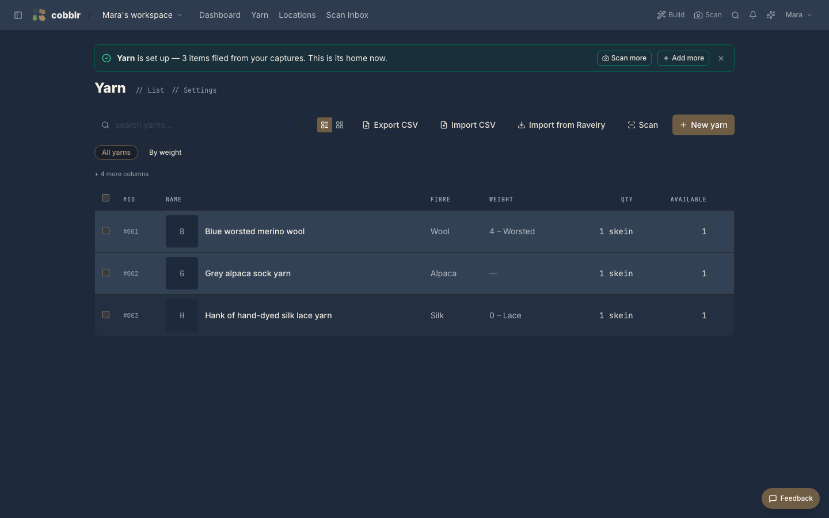Viewport: 829px width, 518px height.
Task: Click the empty weight dash for Grey alpaca
Action: point(493,273)
